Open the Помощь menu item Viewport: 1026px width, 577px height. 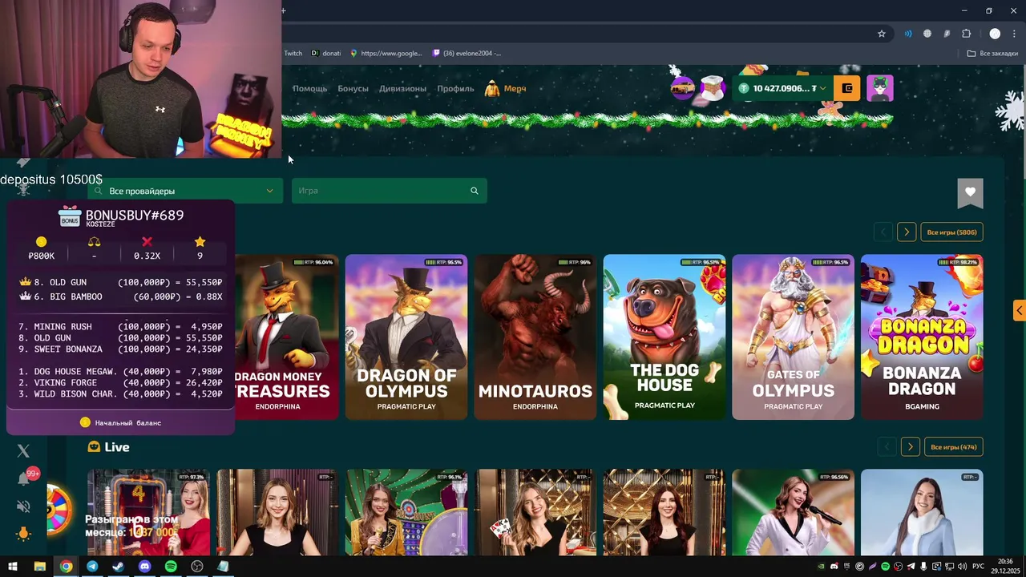(309, 88)
